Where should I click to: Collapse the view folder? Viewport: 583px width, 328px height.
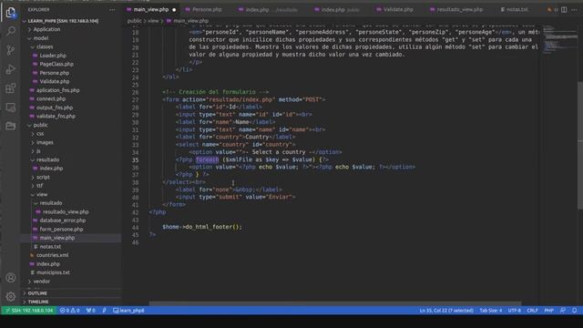(x=42, y=194)
